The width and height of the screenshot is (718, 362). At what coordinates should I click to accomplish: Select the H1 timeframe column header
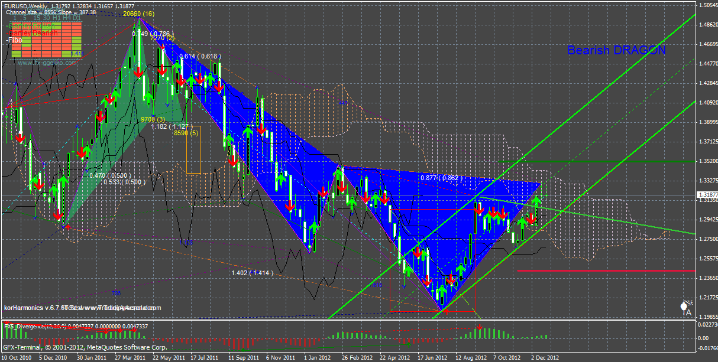tap(57, 18)
